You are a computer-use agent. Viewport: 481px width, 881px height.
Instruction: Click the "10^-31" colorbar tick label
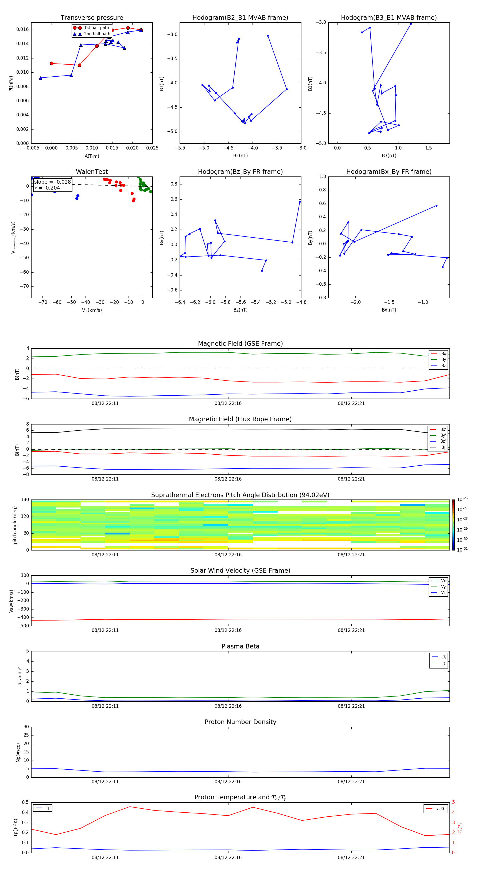[462, 550]
